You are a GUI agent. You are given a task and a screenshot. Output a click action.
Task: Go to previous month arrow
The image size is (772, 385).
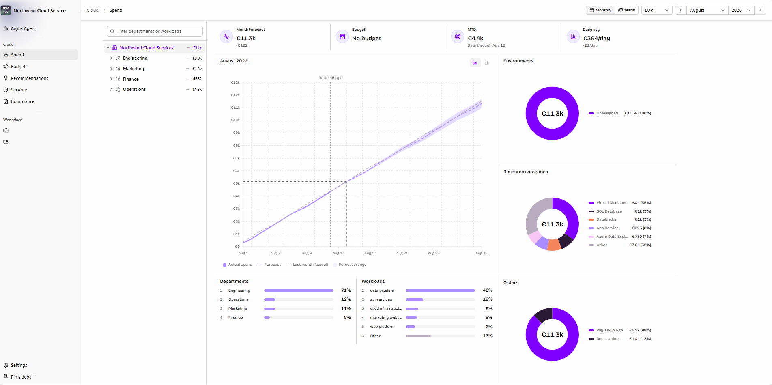(681, 10)
